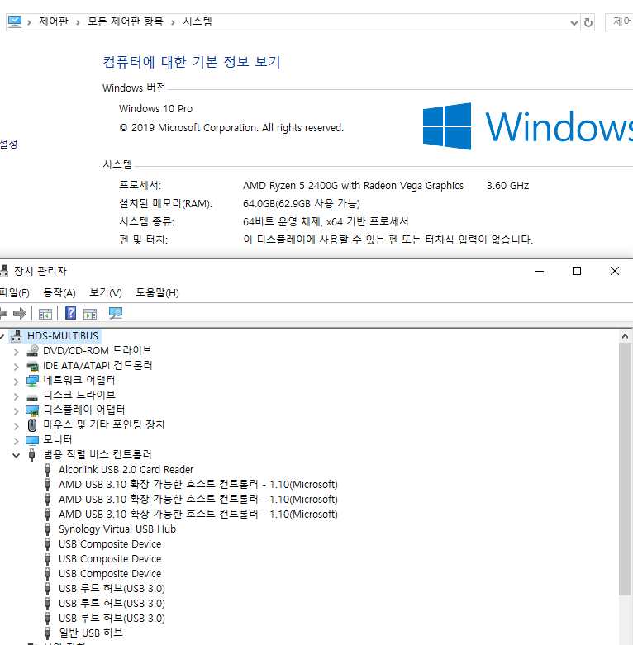Expand 네트워크 어댑터 category

[x=16, y=382]
